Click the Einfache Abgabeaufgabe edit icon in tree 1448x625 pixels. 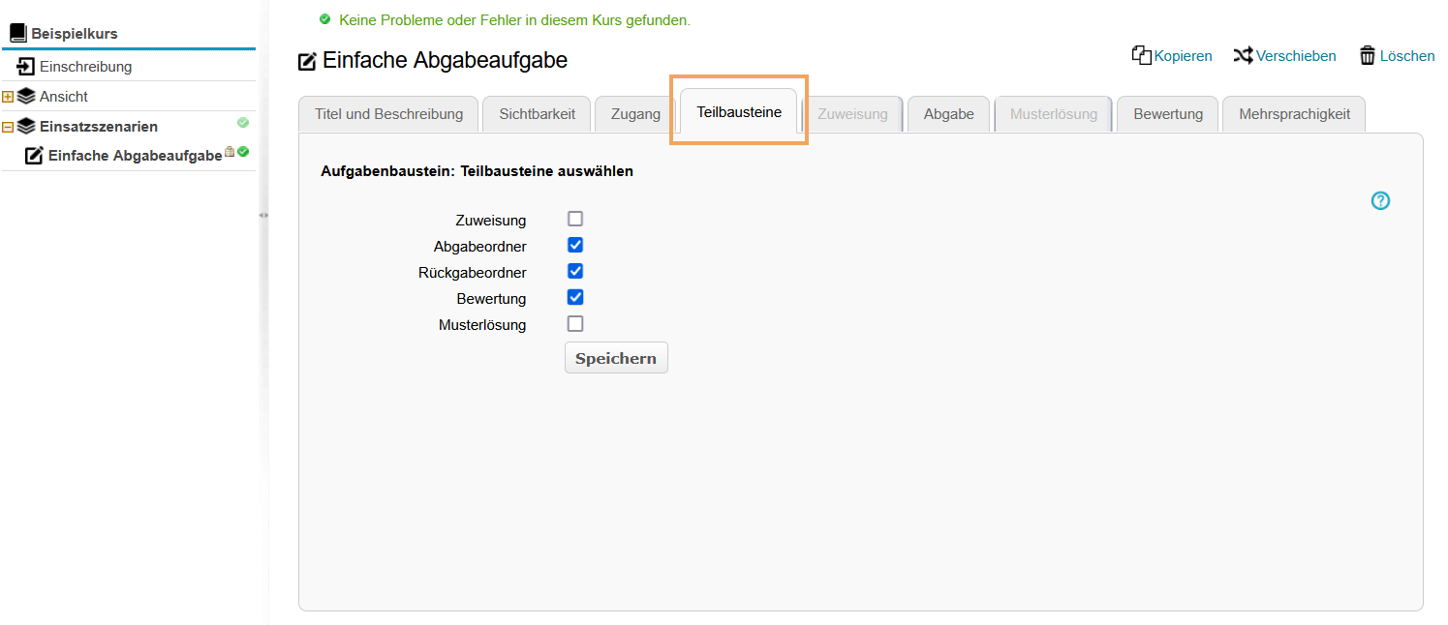[x=34, y=156]
